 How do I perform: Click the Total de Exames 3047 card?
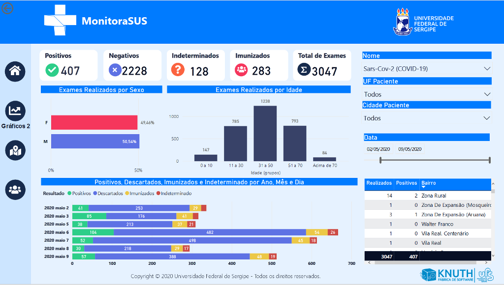(322, 65)
